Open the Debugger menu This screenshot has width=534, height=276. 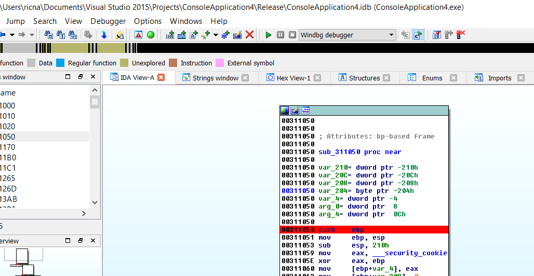click(x=108, y=21)
